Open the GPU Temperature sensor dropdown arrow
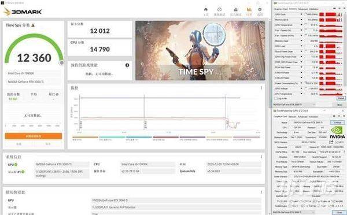Screen dimensions: 347x215 point(301,25)
